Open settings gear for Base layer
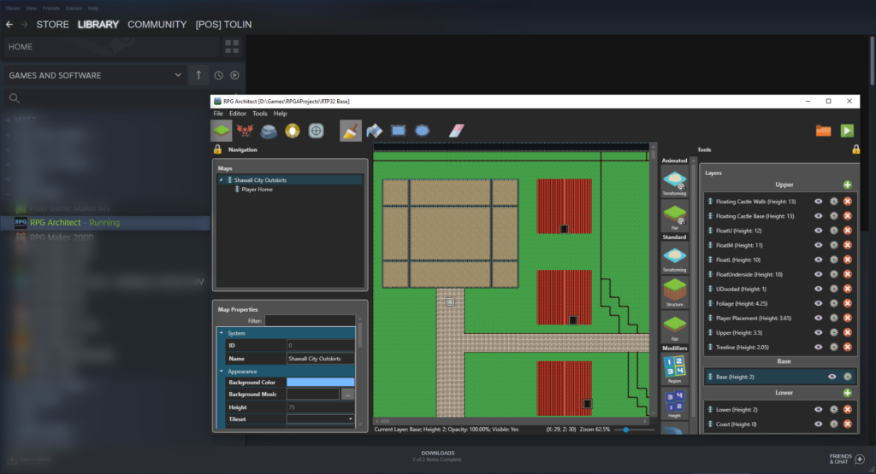The width and height of the screenshot is (876, 474). (848, 377)
